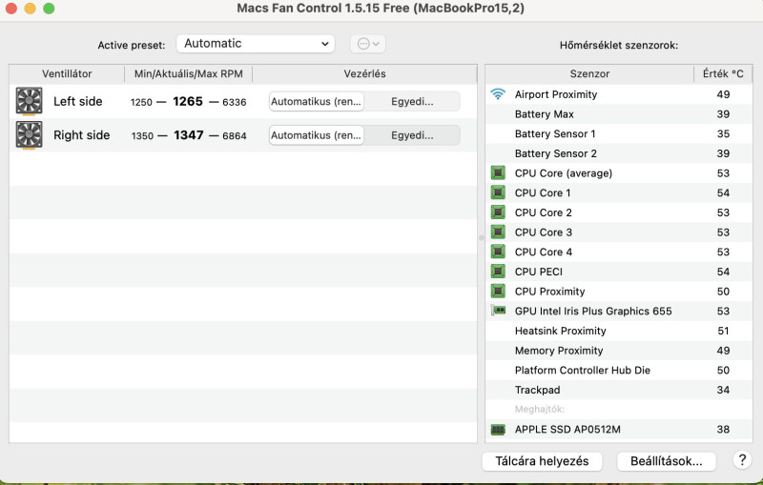The width and height of the screenshot is (763, 485).
Task: Select GPU Intel Iris Plus Graphics 655 label
Action: (x=593, y=311)
